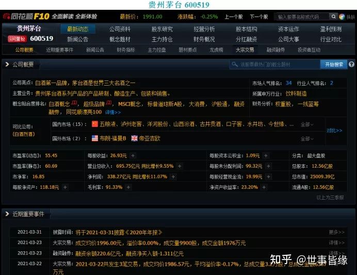This screenshot has width=357, height=275.
Task: Select the 投资者互动 sub-tab
Action: [x=309, y=50]
